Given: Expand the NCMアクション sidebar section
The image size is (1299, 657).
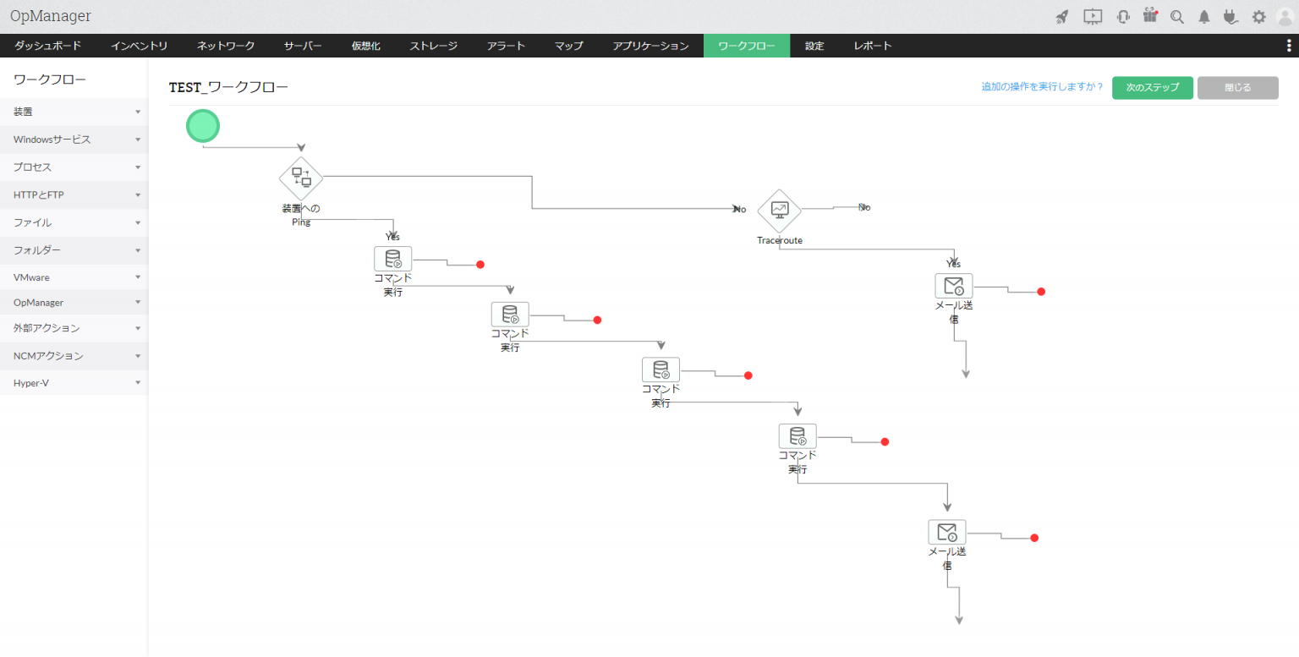Looking at the screenshot, I should (x=74, y=356).
